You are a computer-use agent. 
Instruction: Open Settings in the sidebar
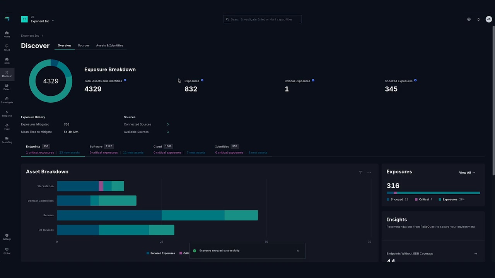point(7,237)
